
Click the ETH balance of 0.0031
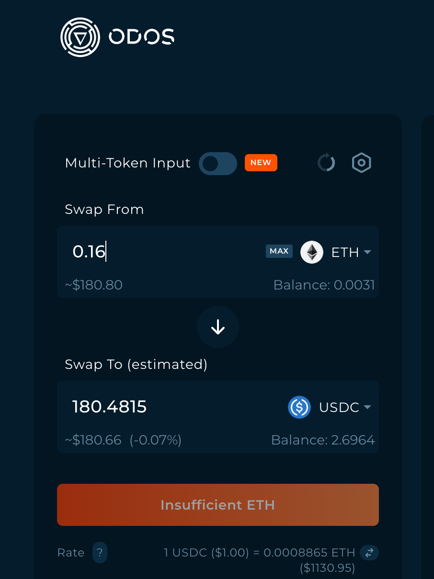click(x=324, y=285)
